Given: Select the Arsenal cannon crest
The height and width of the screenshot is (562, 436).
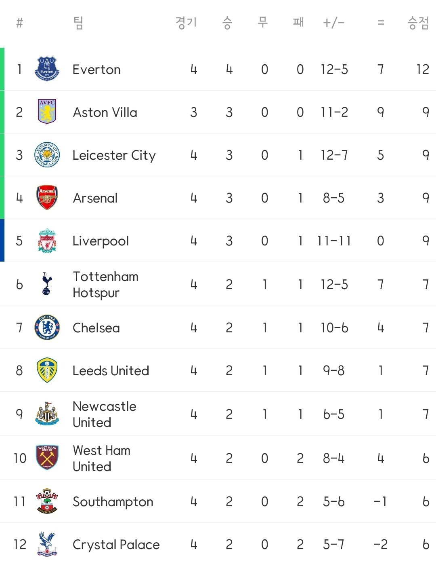Looking at the screenshot, I should 47,198.
